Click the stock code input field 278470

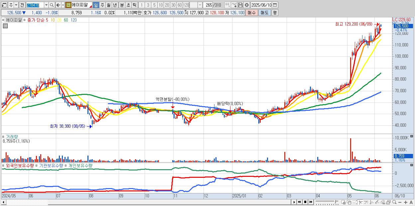[35, 5]
